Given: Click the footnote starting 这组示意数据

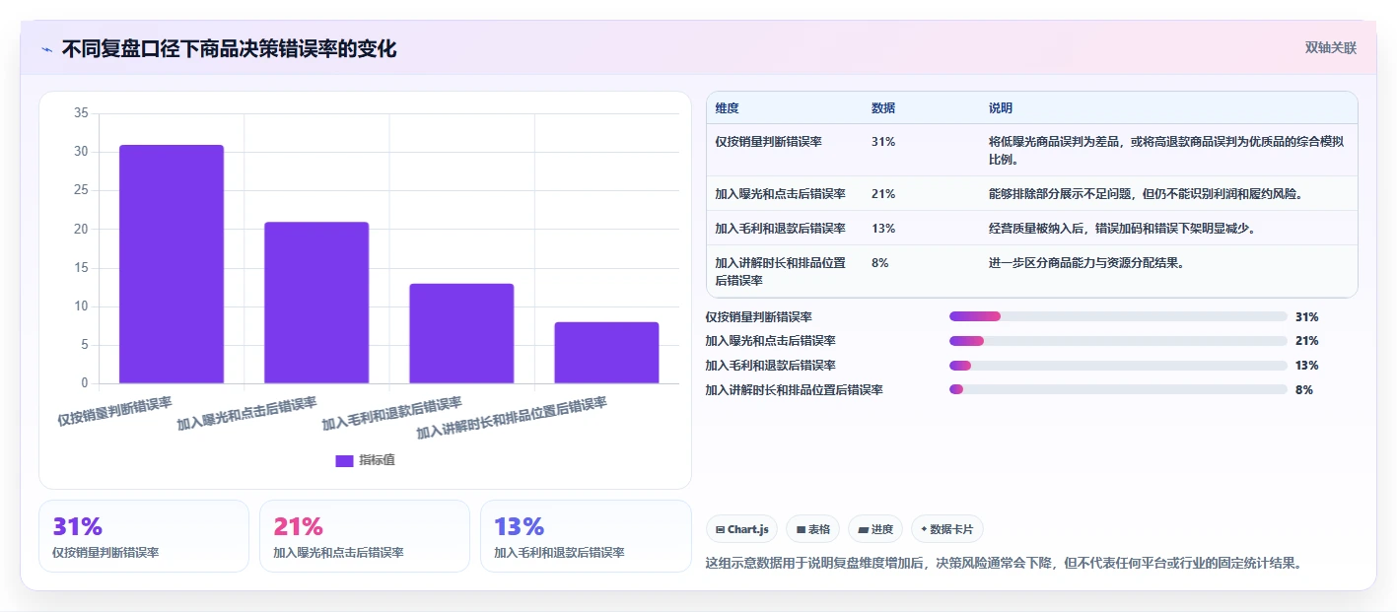Looking at the screenshot, I should (1005, 564).
